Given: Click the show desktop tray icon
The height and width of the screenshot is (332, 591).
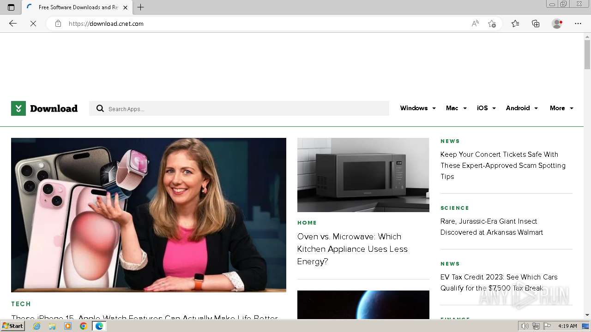Looking at the screenshot, I should tap(586, 326).
